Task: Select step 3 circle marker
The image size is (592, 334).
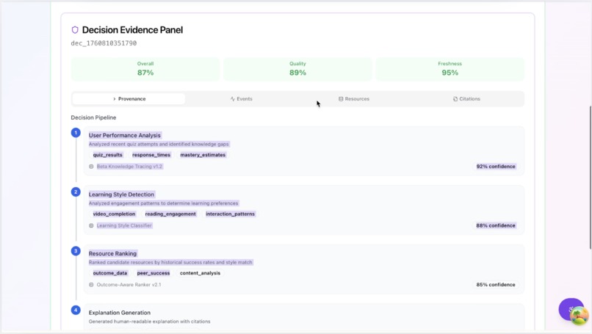Action: tap(76, 251)
